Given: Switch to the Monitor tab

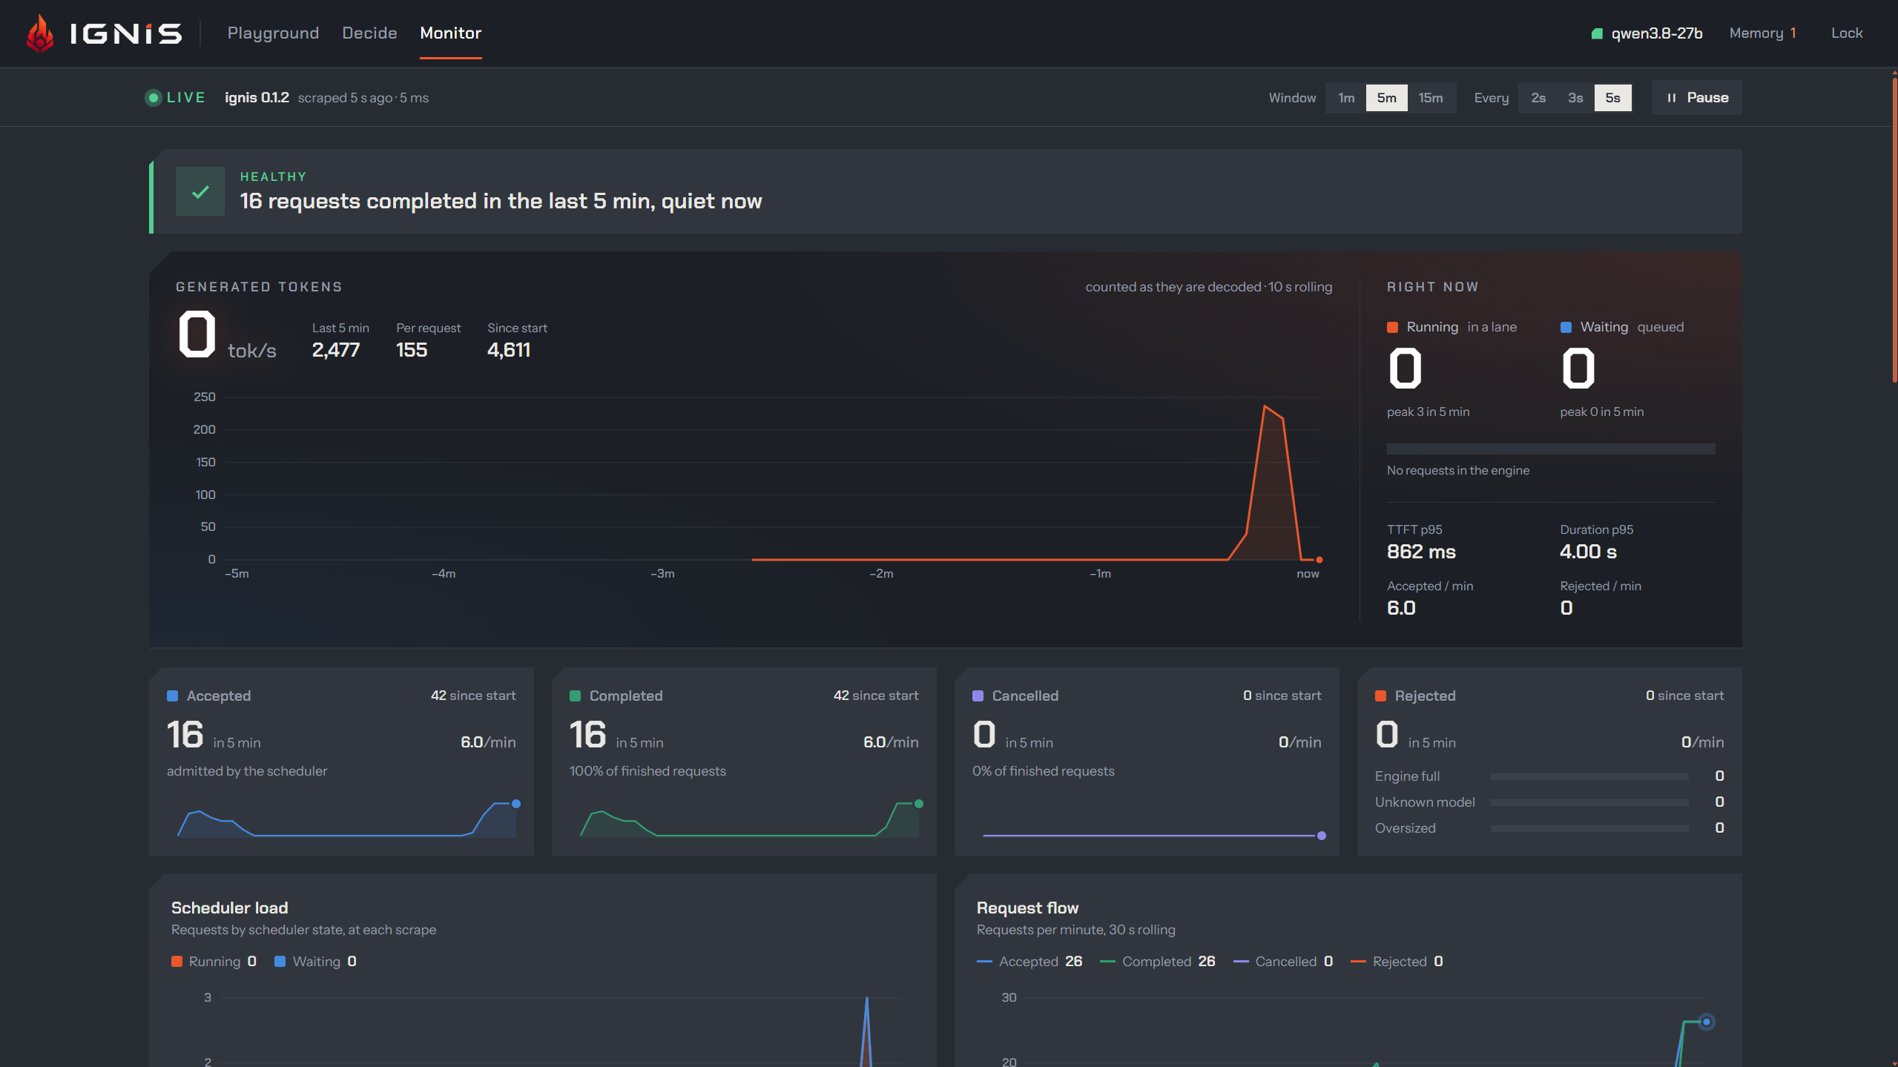Looking at the screenshot, I should [x=450, y=33].
